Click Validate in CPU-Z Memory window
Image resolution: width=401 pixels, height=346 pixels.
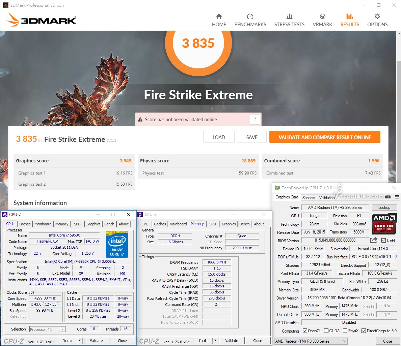[232, 340]
